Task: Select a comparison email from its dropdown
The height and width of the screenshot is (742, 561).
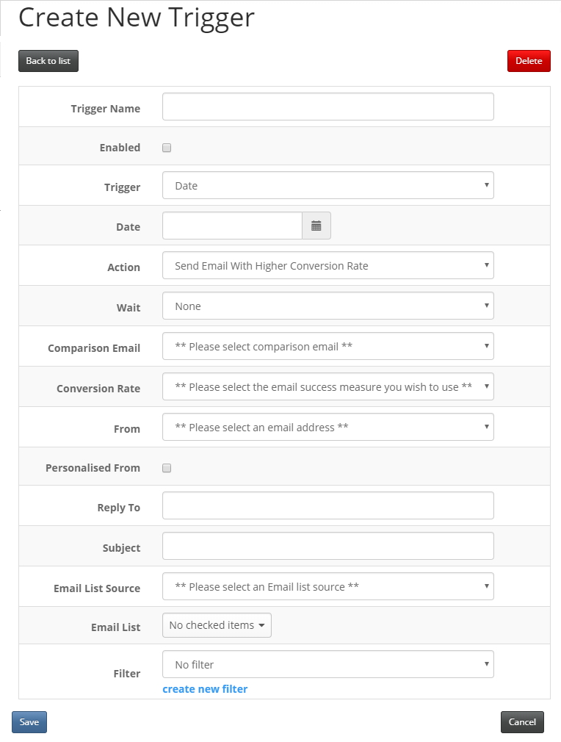Action: click(327, 346)
